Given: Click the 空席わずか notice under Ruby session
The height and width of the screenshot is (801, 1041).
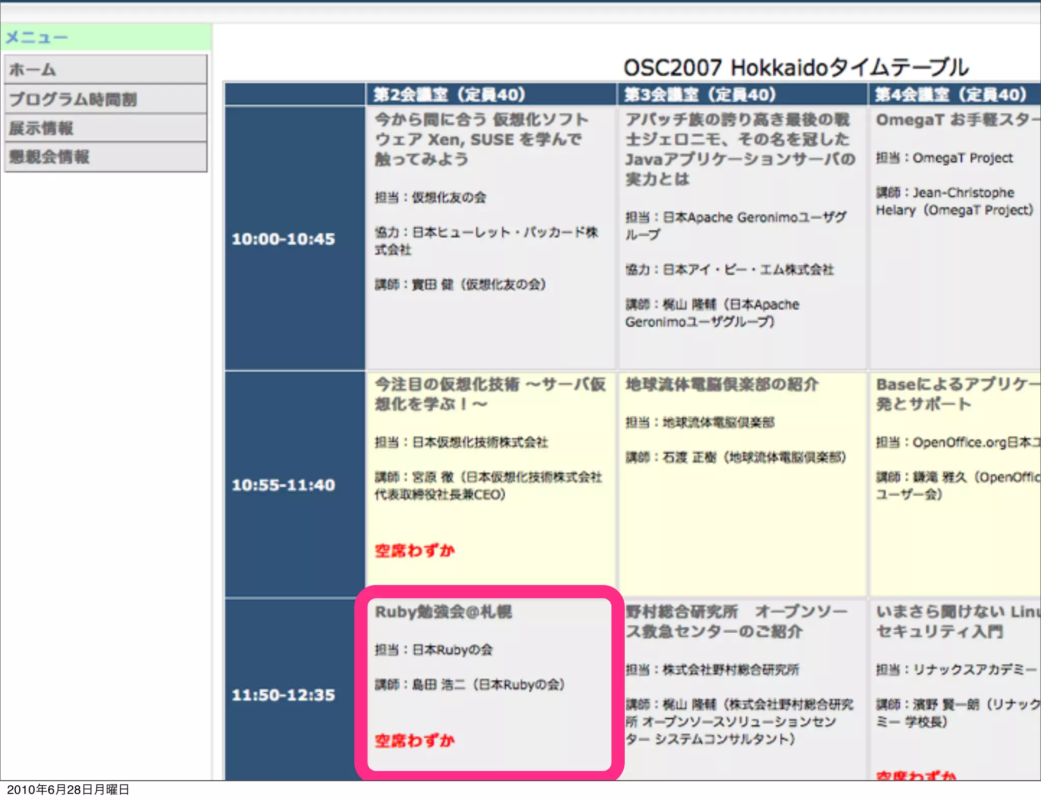Looking at the screenshot, I should pos(415,741).
